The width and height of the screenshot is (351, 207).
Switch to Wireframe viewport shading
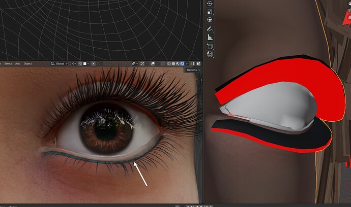click(x=169, y=63)
